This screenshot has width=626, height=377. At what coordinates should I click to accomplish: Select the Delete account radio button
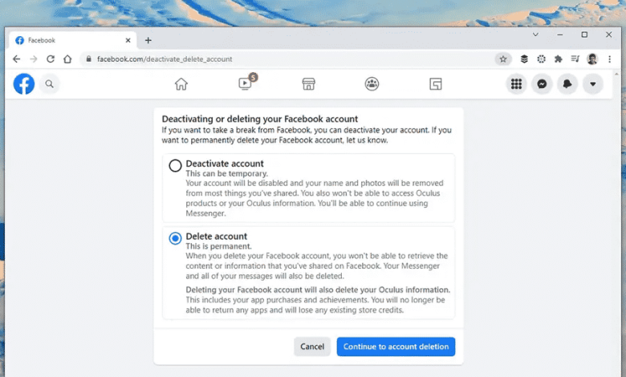(175, 238)
